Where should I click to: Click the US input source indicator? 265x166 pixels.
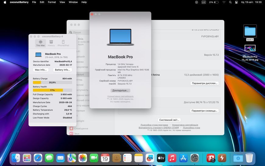point(204,2)
